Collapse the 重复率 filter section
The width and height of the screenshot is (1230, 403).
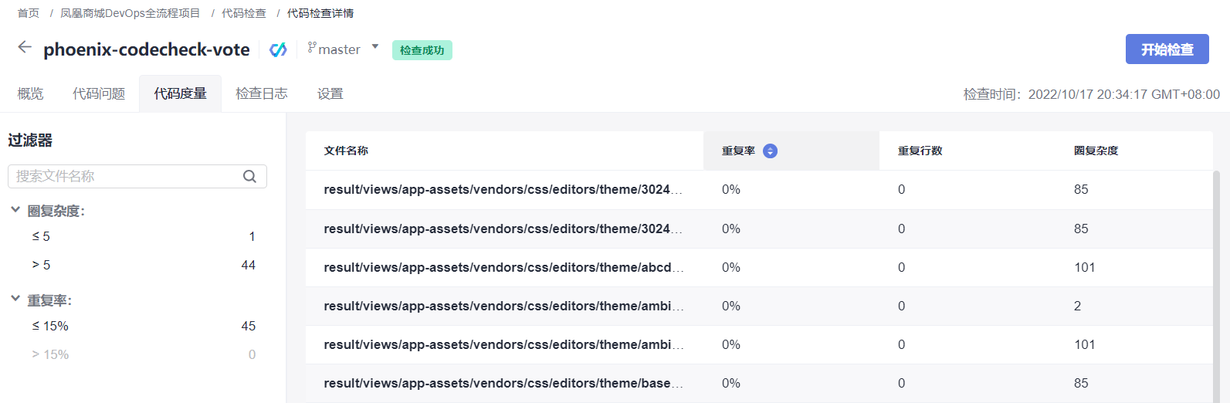tap(15, 299)
